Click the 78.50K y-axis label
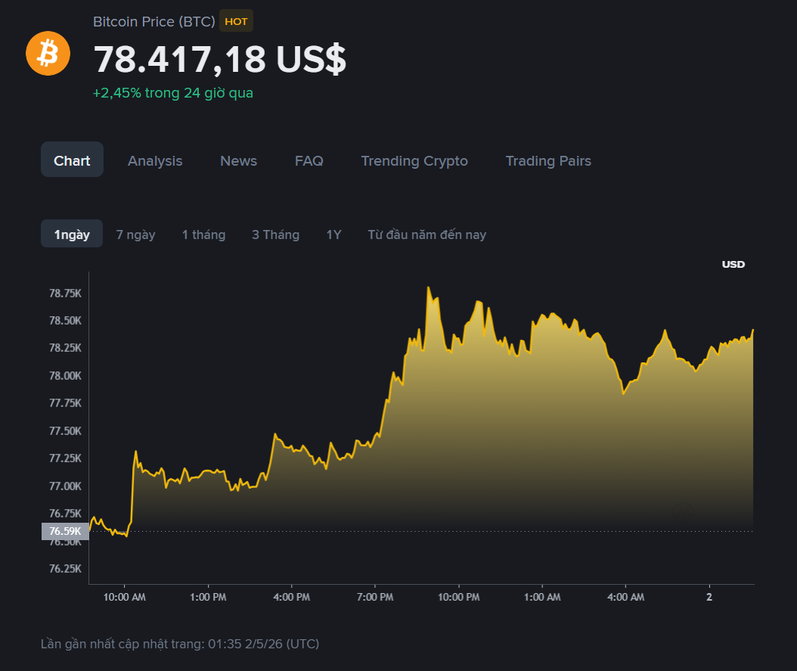This screenshot has width=797, height=671. (x=65, y=320)
